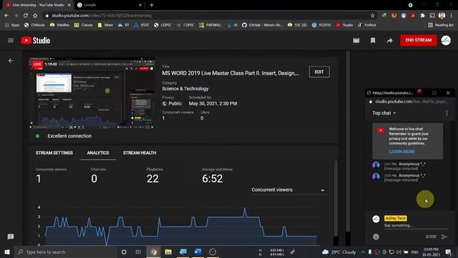This screenshot has height=258, width=458.
Task: Click the main page vertical scrollbar
Action: click(348, 141)
